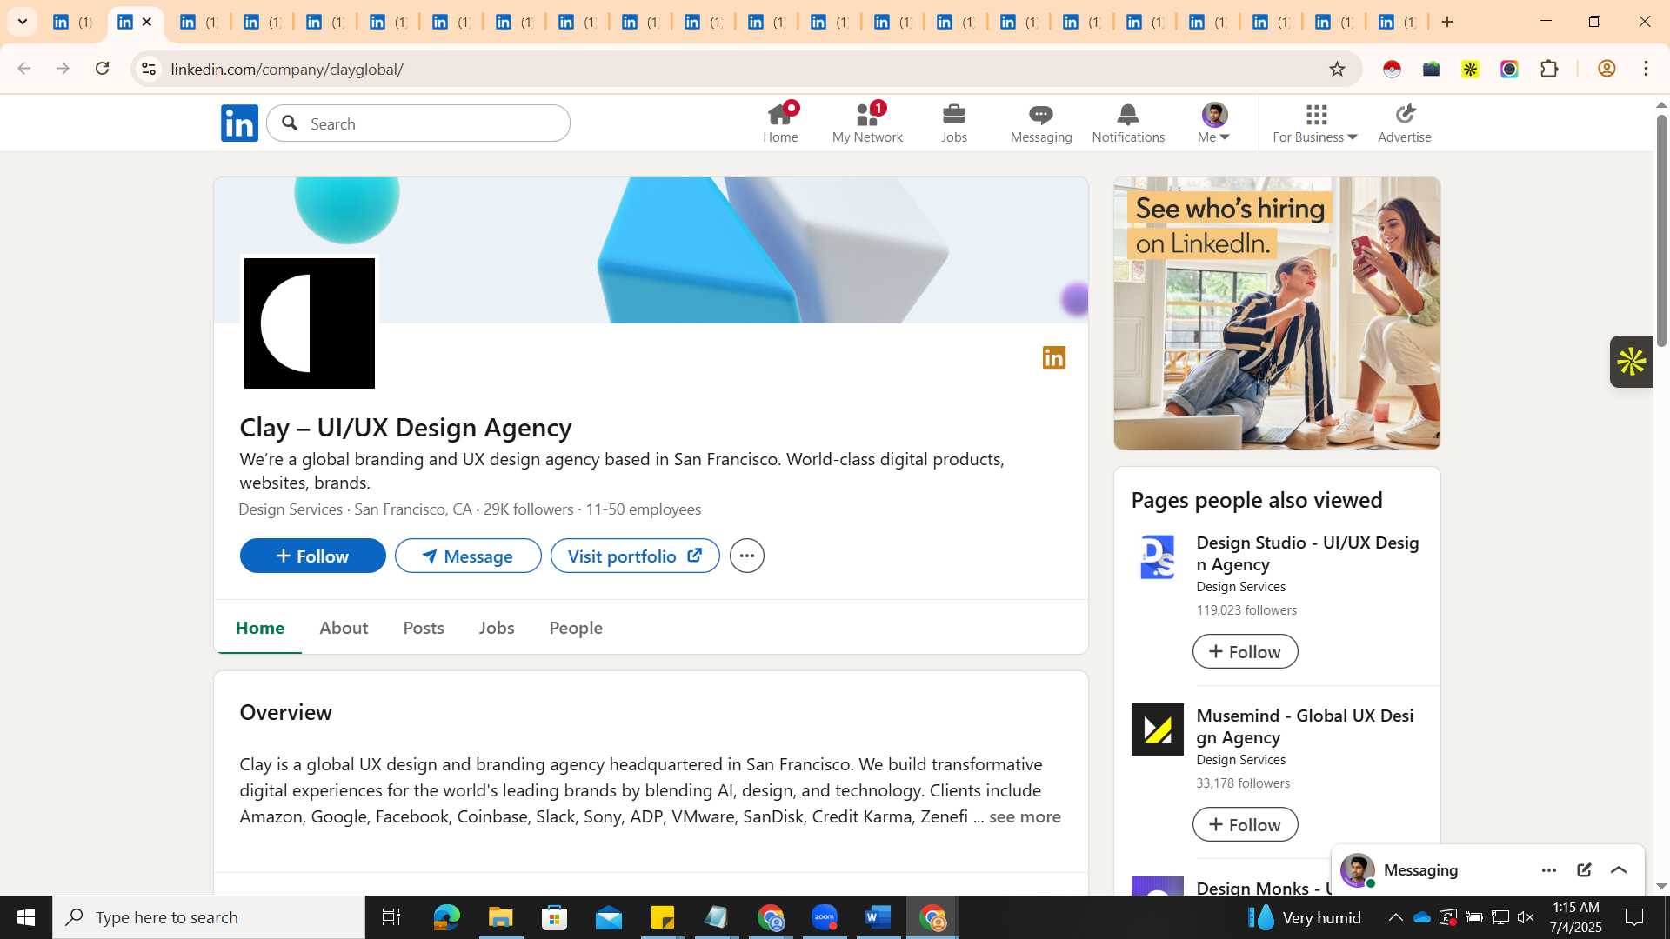Screen dimensions: 1670x939
Task: Click Clay company logo image
Action: click(x=310, y=323)
